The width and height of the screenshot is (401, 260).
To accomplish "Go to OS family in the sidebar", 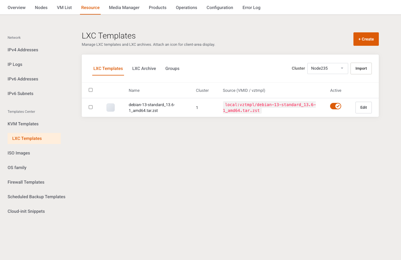I will click(x=17, y=168).
